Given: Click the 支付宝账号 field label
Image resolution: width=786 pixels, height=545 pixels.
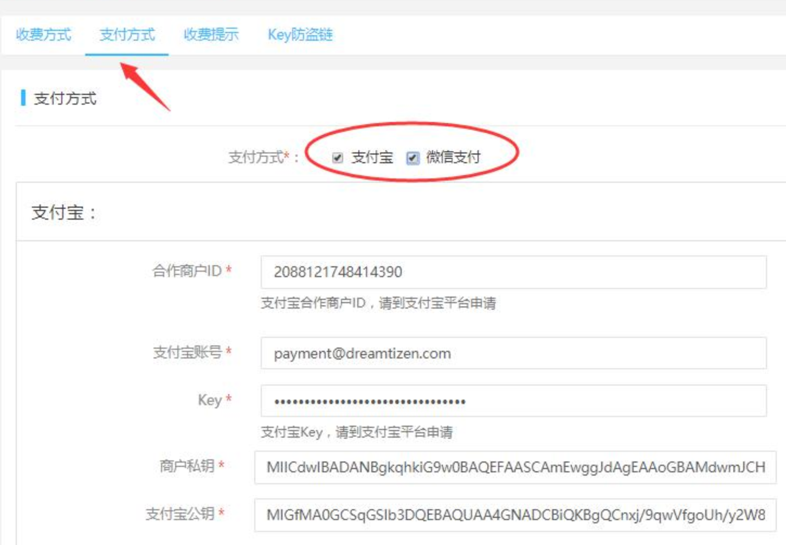Looking at the screenshot, I should [x=188, y=352].
